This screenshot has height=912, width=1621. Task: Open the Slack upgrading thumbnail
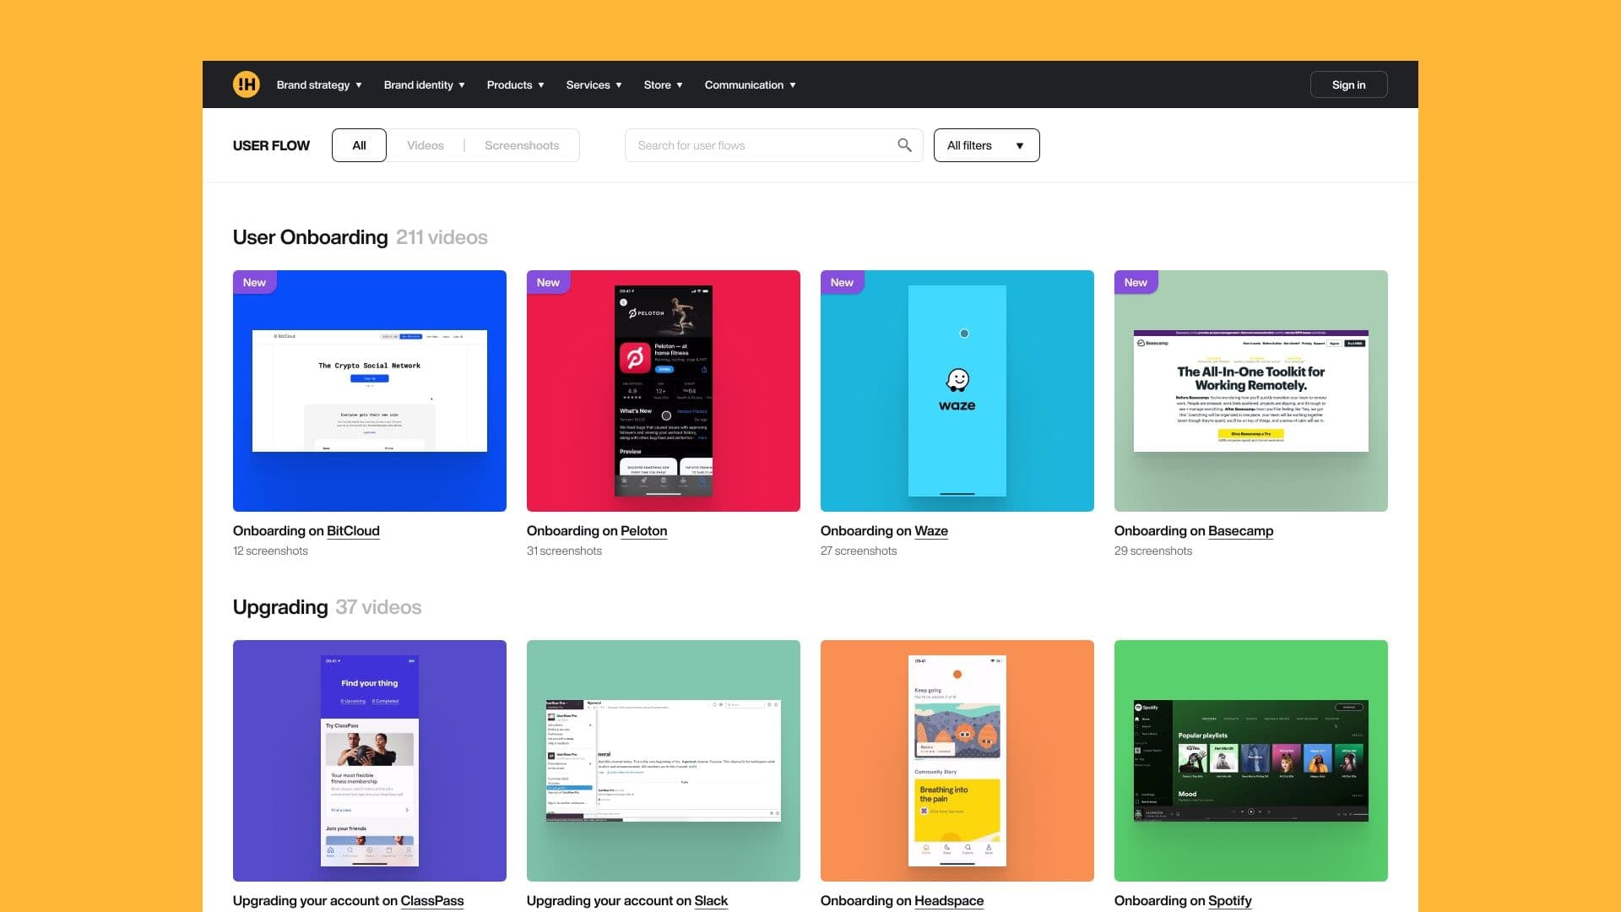coord(664,760)
